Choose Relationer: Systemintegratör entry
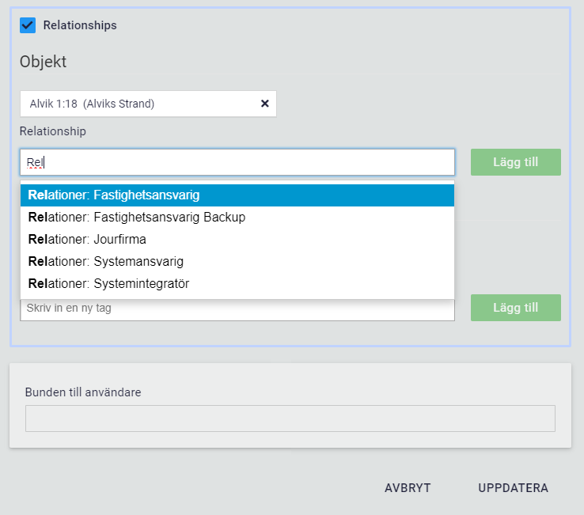Screen dimensions: 584x515 coord(237,284)
